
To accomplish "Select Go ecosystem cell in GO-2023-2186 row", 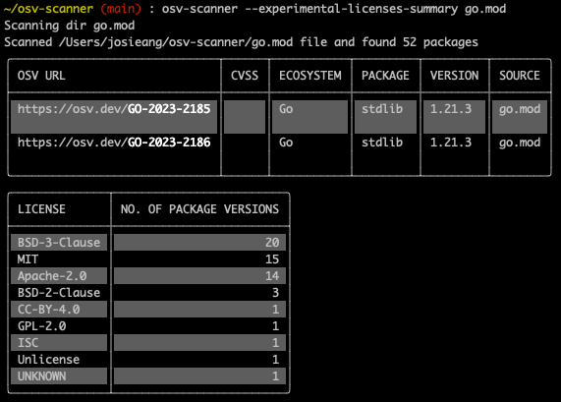I will (286, 143).
